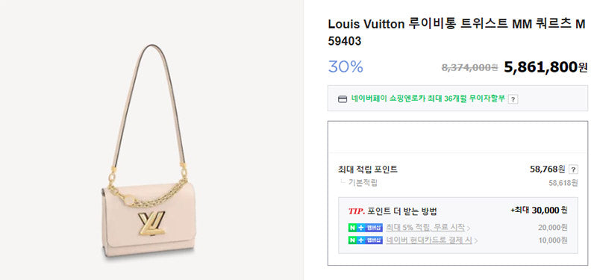Image resolution: width=597 pixels, height=280 pixels.
Task: Expand chevron after 네이버 현대카드로 결제 시
Action: pos(476,240)
